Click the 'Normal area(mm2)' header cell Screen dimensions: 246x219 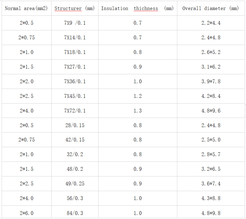tap(27, 8)
